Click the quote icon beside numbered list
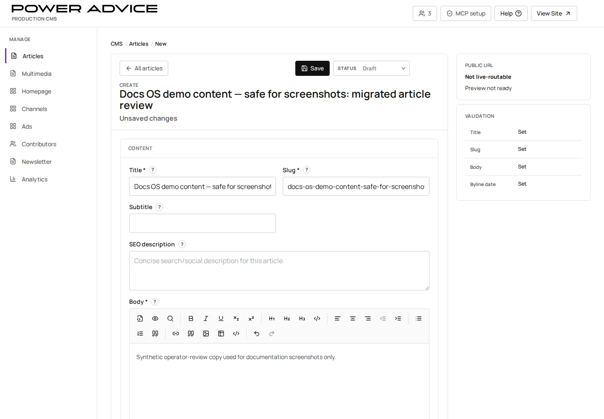Screen dimensions: 604x419 coord(155,334)
